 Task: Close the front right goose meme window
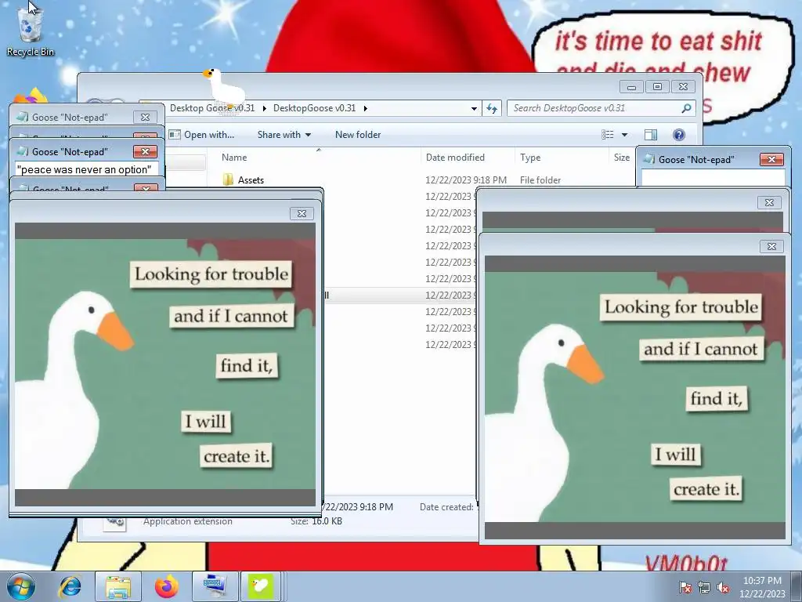click(771, 246)
